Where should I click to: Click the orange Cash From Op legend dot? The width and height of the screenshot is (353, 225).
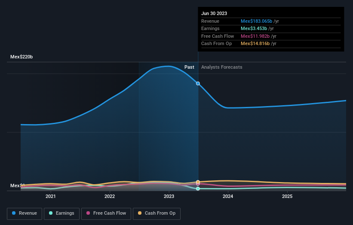(140, 213)
